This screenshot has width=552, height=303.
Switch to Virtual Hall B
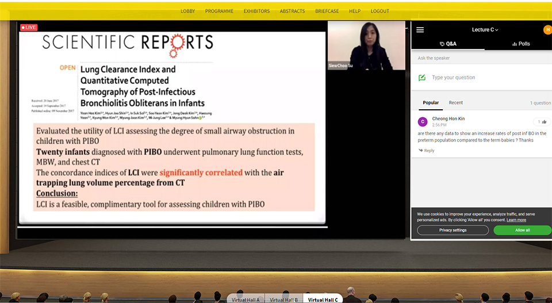(x=283, y=300)
